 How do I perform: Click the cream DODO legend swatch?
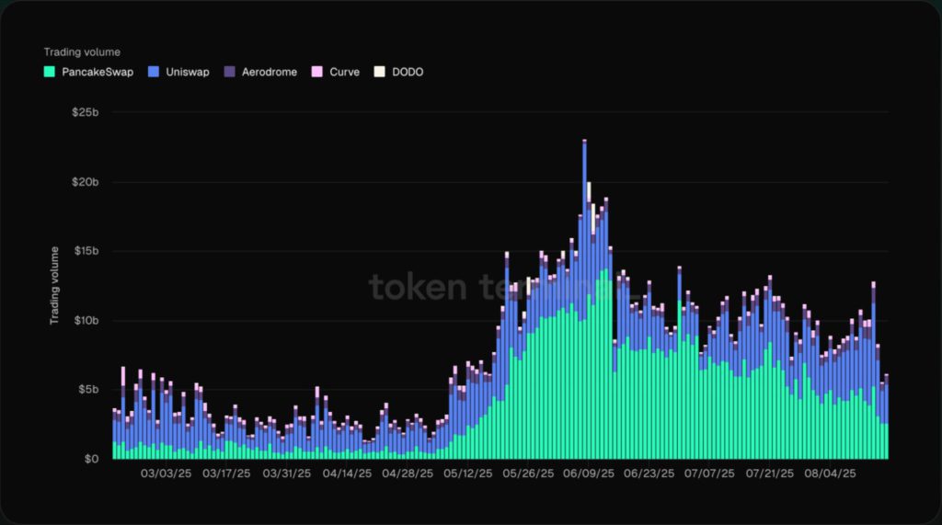[x=379, y=72]
